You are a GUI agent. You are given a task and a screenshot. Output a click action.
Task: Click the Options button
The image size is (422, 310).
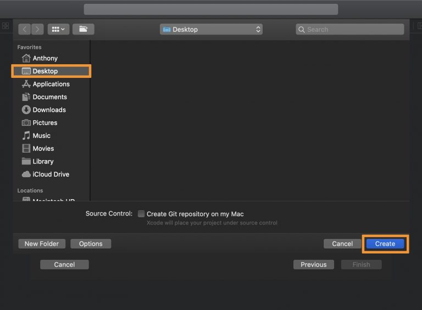point(91,244)
